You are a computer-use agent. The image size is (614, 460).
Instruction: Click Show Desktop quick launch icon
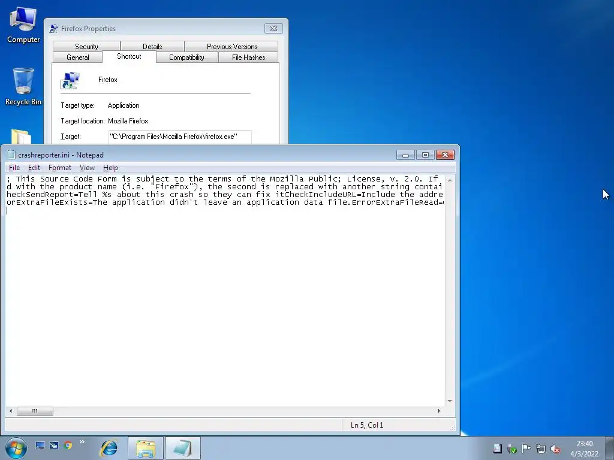tap(40, 445)
